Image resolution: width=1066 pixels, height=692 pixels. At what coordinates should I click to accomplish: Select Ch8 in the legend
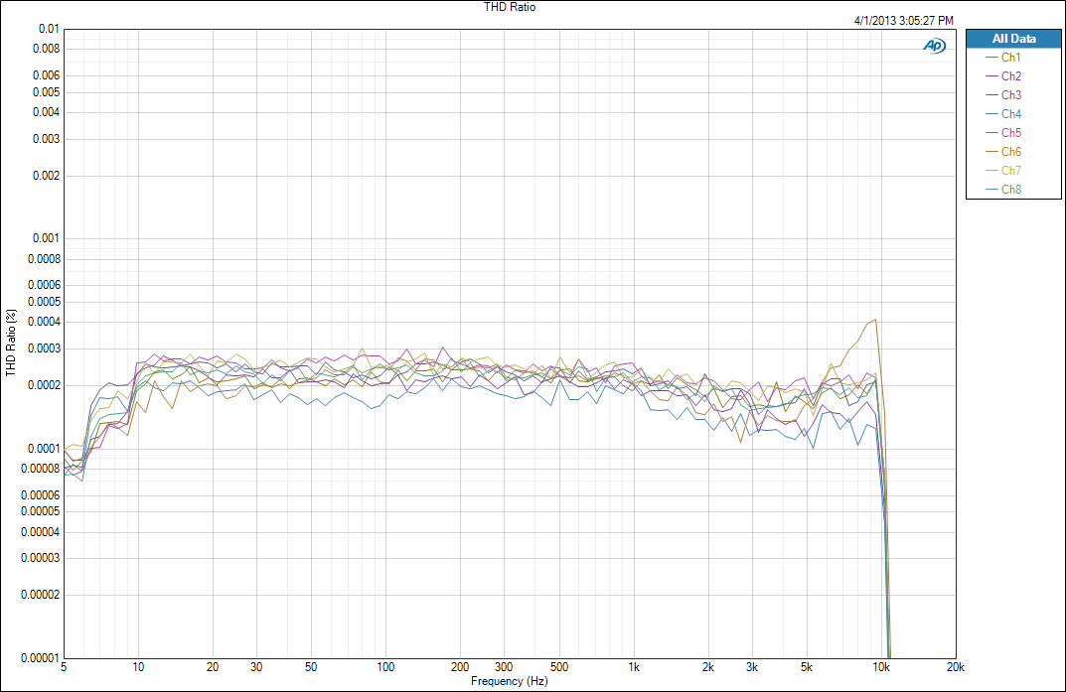pos(1003,190)
